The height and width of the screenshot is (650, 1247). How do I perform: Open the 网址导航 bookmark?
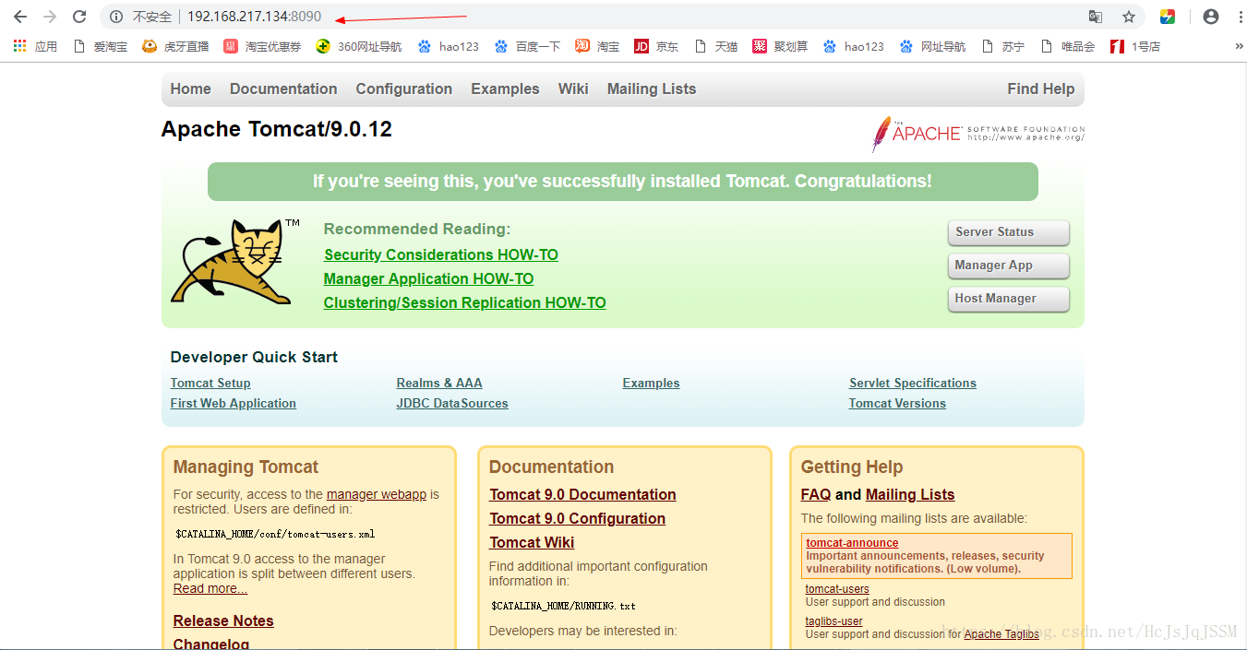coord(932,46)
